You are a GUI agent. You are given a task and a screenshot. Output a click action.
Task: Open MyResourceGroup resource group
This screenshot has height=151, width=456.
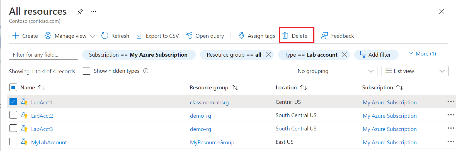pos(212,142)
